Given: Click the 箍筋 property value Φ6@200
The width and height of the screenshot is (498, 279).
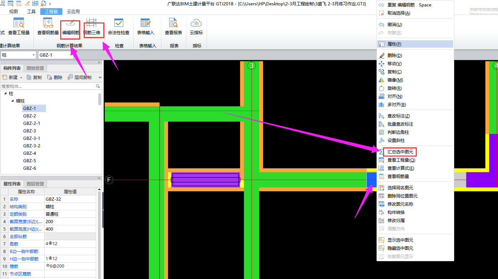Looking at the screenshot, I should tap(70, 267).
